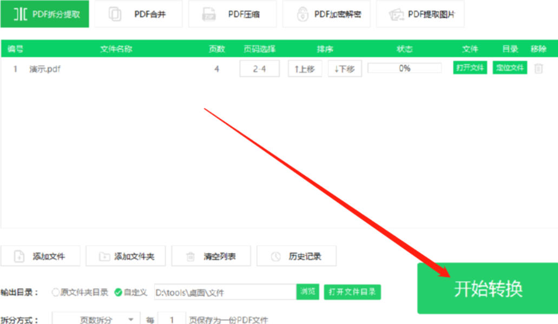Viewport: 558px width, 324px height.
Task: Click the ↑上移 move up button
Action: [x=305, y=68]
